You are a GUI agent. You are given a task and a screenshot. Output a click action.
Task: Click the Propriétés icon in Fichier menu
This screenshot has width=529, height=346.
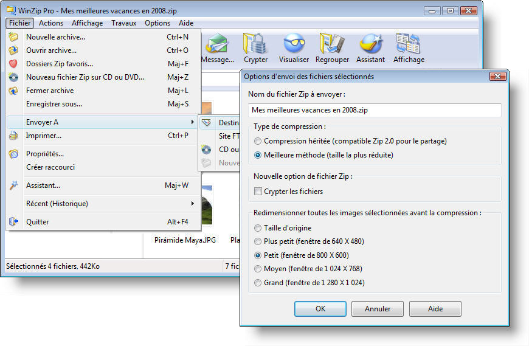tap(13, 154)
